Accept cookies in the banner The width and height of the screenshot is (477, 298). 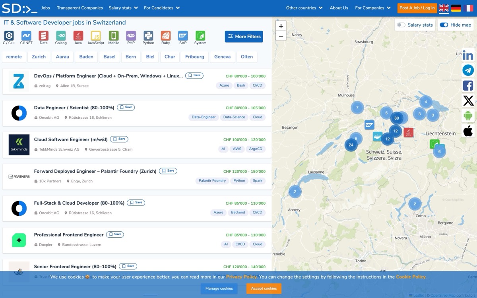[264, 288]
